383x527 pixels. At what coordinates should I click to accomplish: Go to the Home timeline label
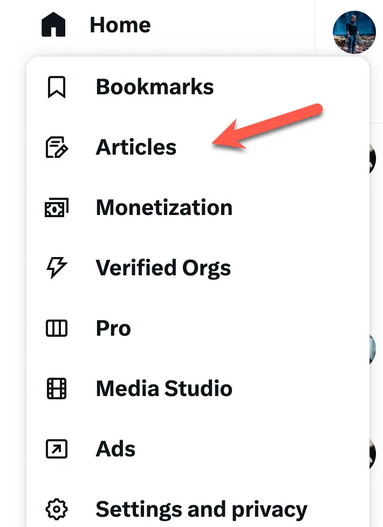(x=120, y=25)
